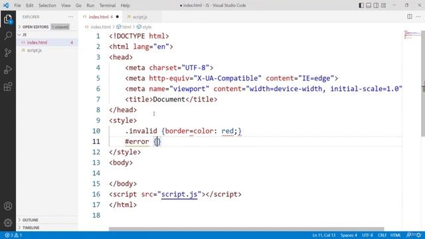Image resolution: width=425 pixels, height=239 pixels.
Task: Click the meta charset UTF-8 line
Action: [169, 68]
